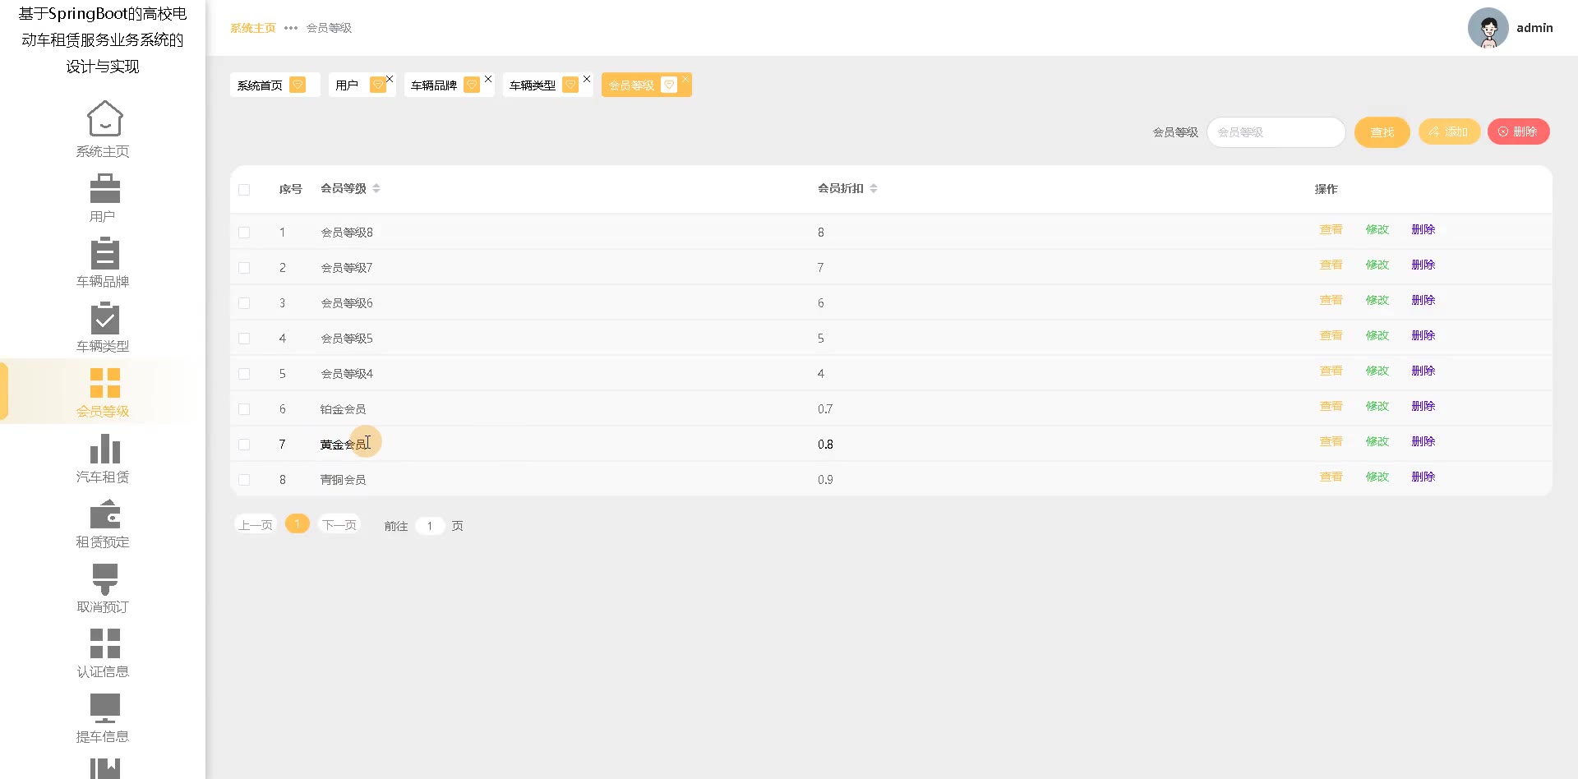Switch to the 用户 tab
This screenshot has height=779, width=1578.
coord(362,85)
